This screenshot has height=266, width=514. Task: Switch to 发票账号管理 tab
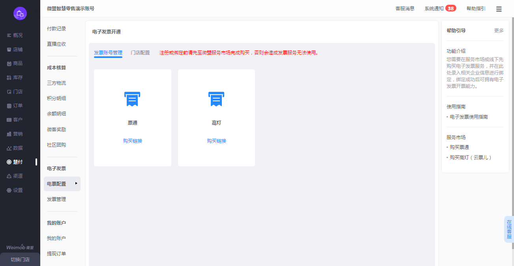[108, 52]
